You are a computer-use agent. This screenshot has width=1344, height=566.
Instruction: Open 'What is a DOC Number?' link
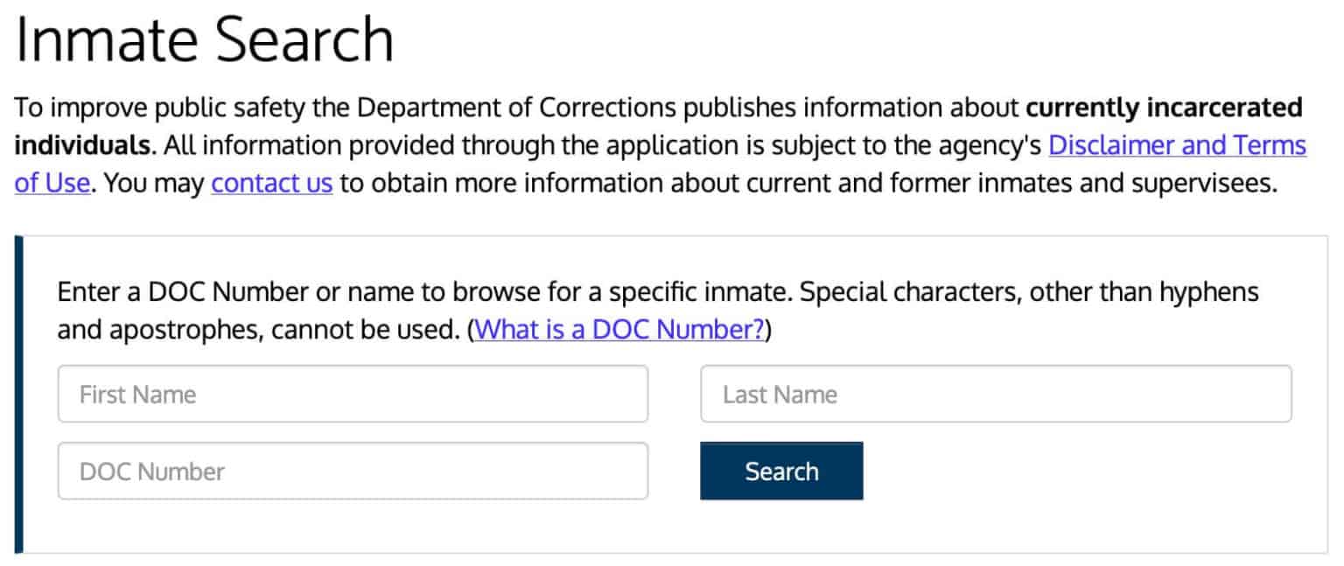coord(620,329)
